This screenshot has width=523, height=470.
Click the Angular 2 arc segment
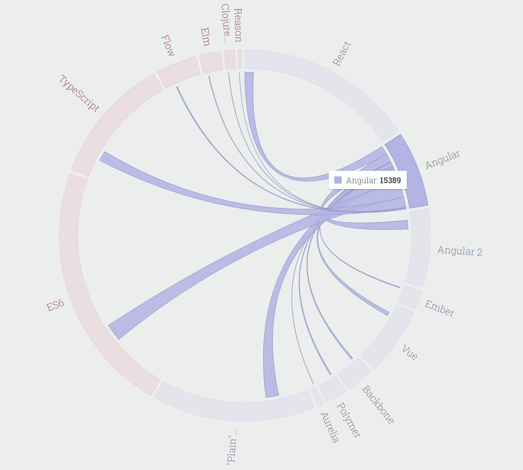[419, 248]
